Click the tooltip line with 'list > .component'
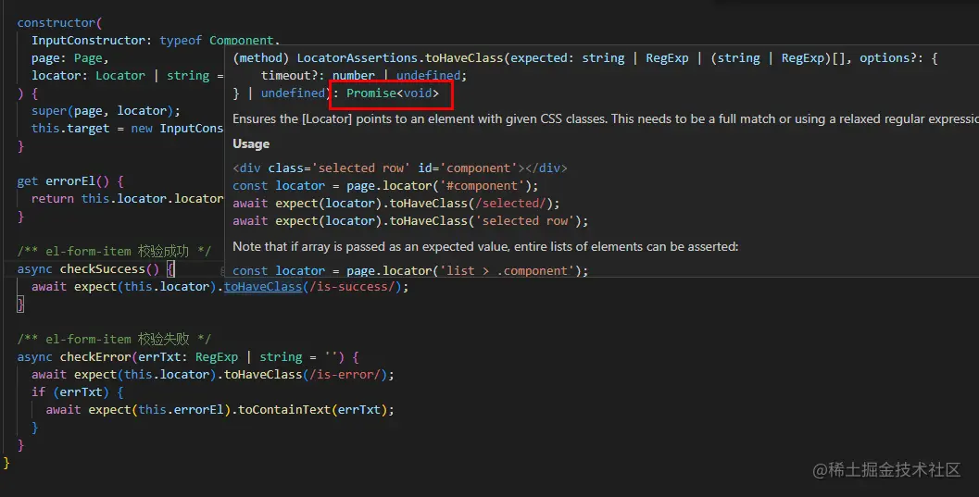 410,270
